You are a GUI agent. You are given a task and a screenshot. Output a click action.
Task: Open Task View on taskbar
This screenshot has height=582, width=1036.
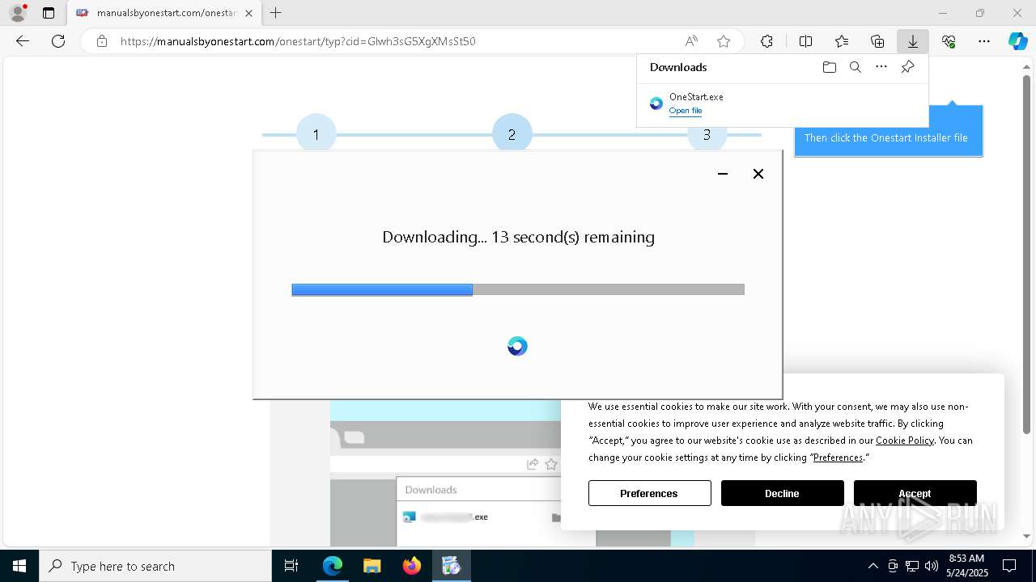click(291, 566)
